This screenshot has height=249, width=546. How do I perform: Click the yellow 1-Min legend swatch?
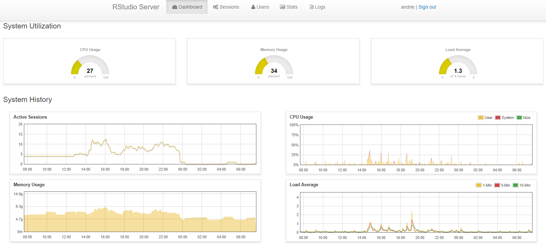point(479,185)
